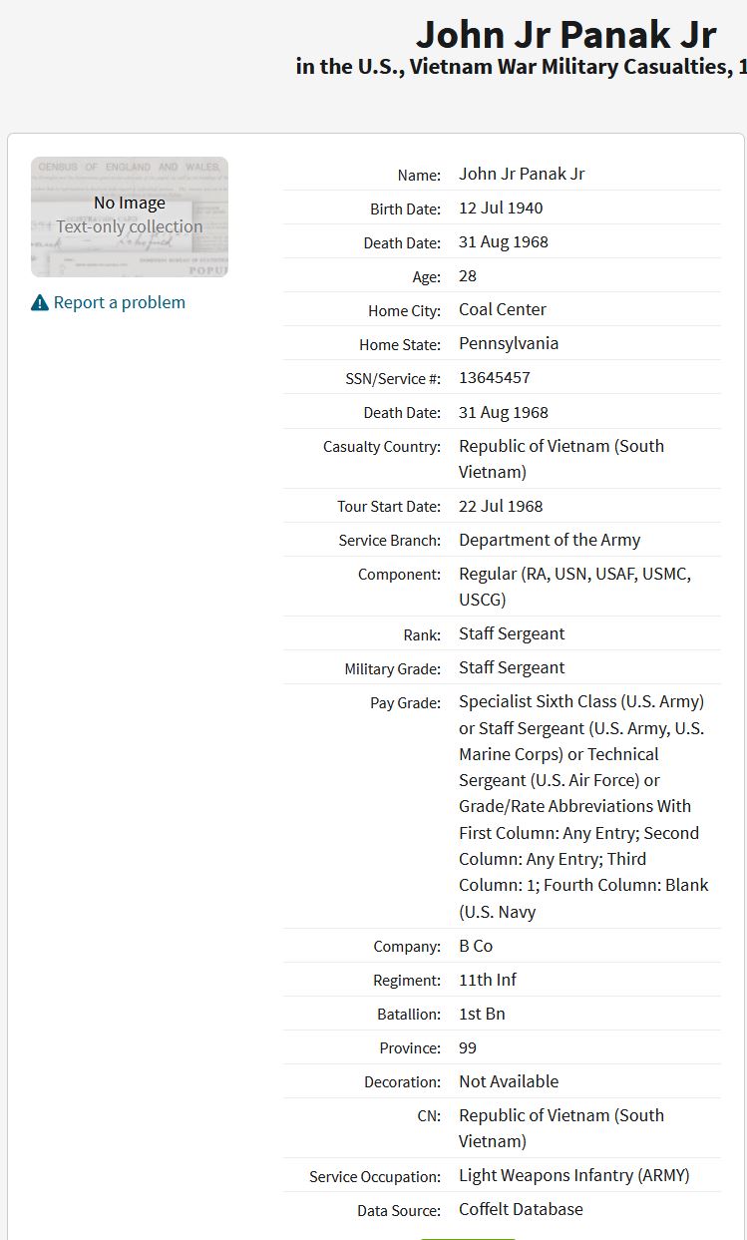Click the Data Source value Coffelt Database

[x=521, y=1209]
